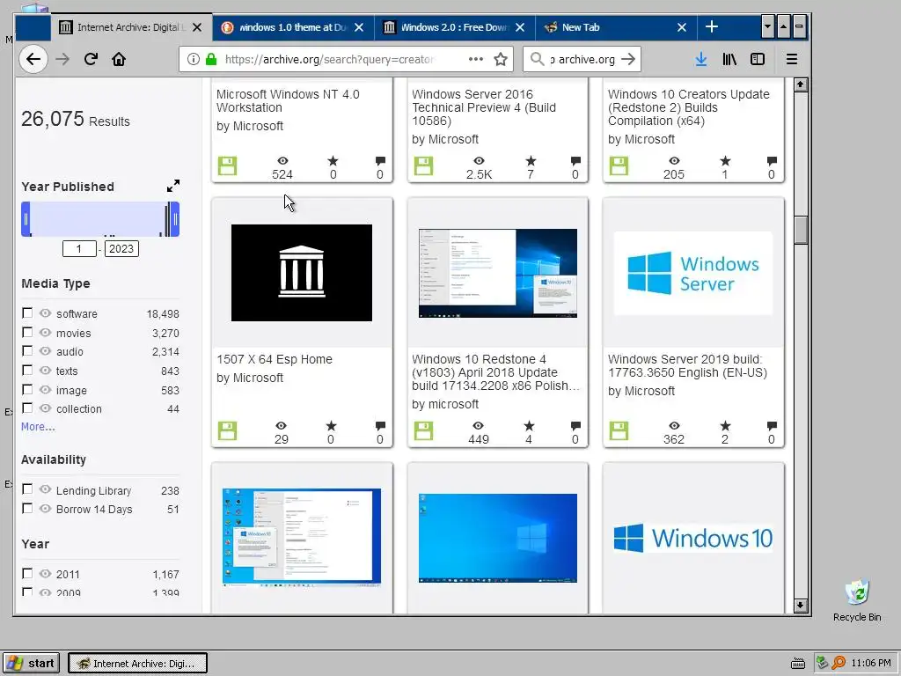
Task: Open the browser home page
Action: [x=119, y=59]
